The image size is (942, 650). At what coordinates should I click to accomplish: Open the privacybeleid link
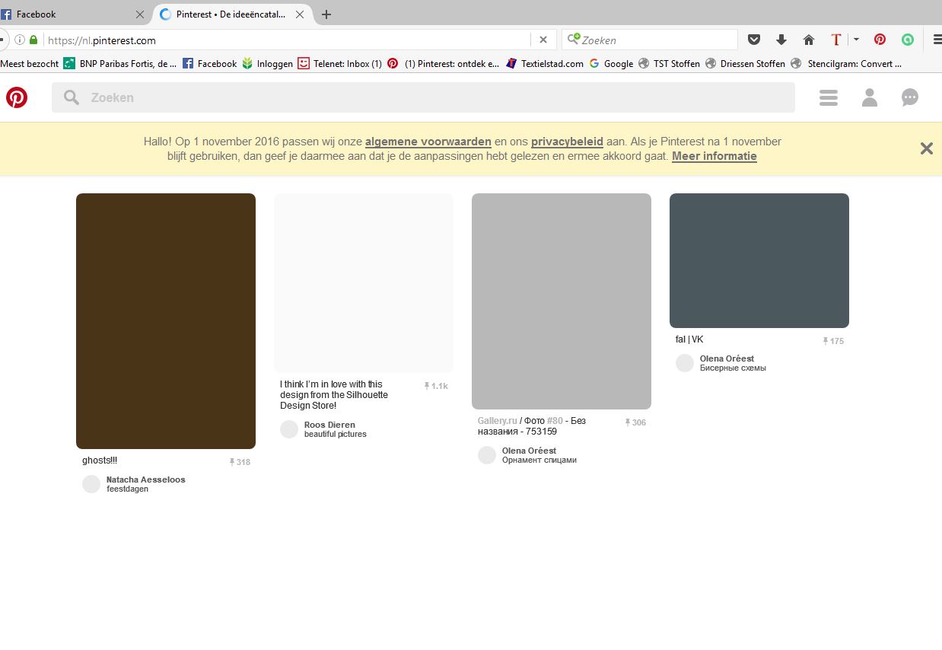[567, 142]
